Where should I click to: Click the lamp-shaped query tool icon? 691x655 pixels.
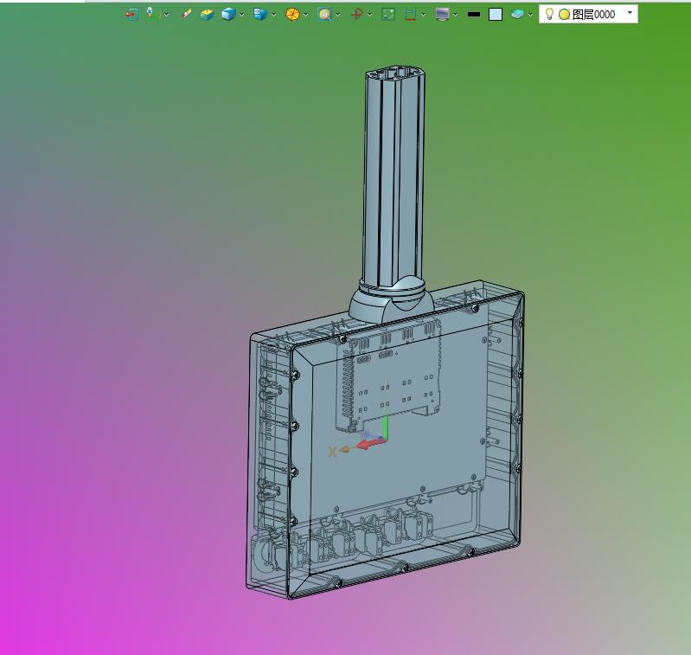150,12
